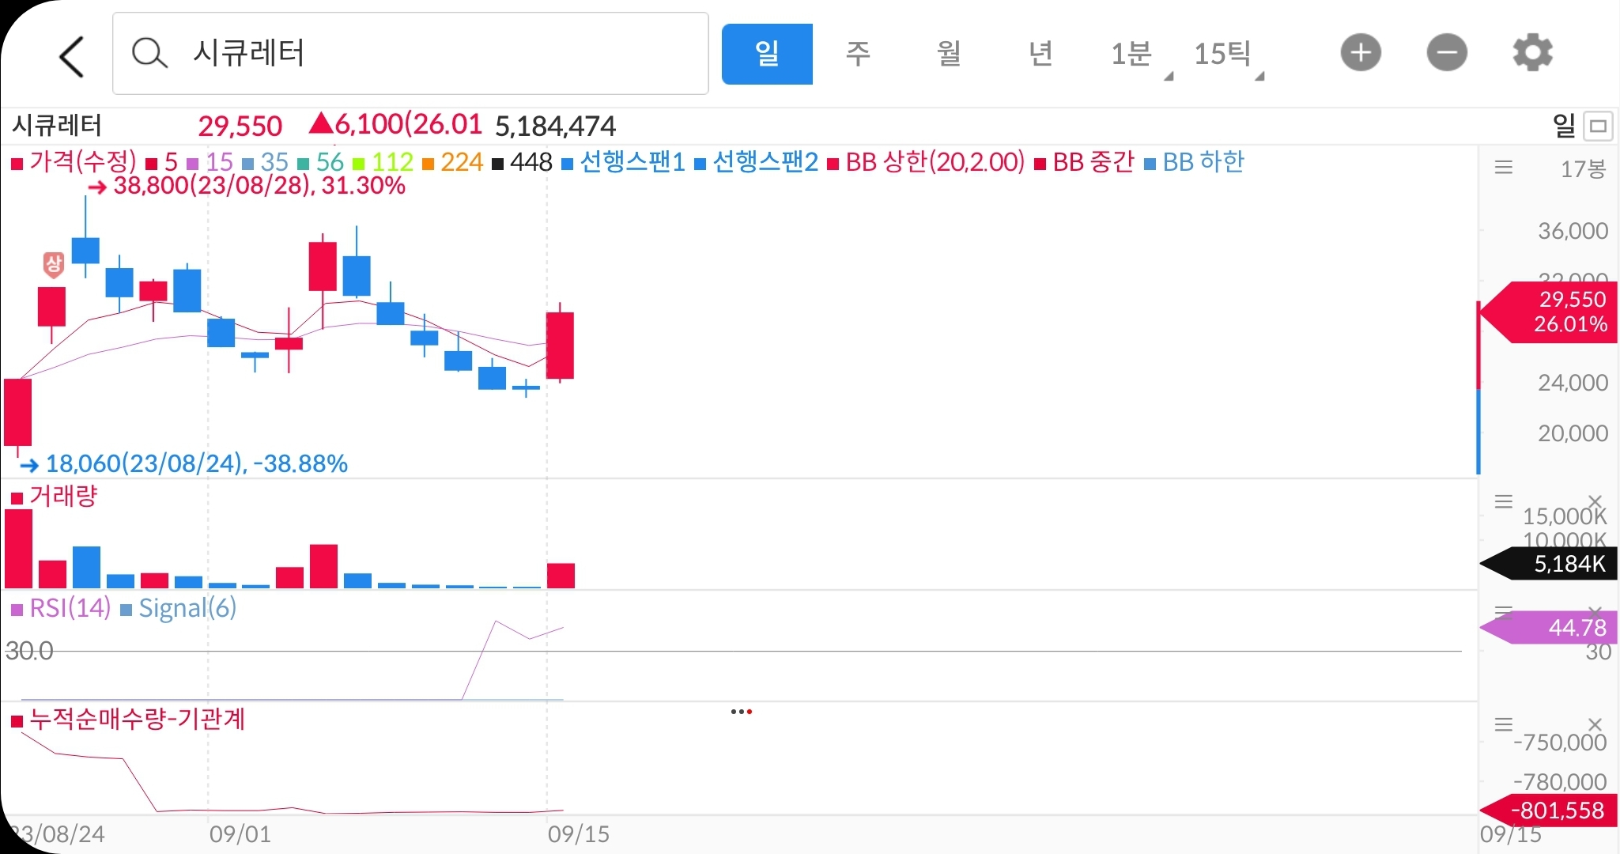Select the 년 (yearly) tab
Image resolution: width=1620 pixels, height=854 pixels.
tap(1040, 54)
